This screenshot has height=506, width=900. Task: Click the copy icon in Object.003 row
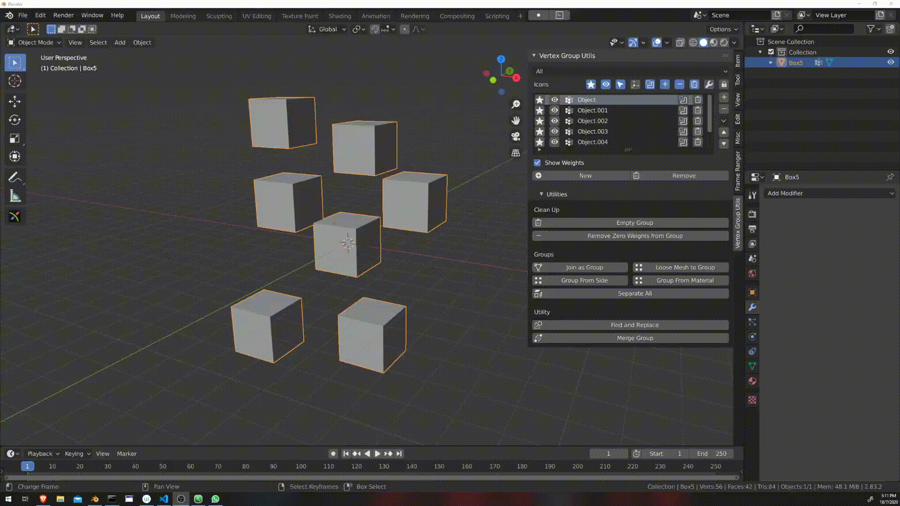[683, 132]
